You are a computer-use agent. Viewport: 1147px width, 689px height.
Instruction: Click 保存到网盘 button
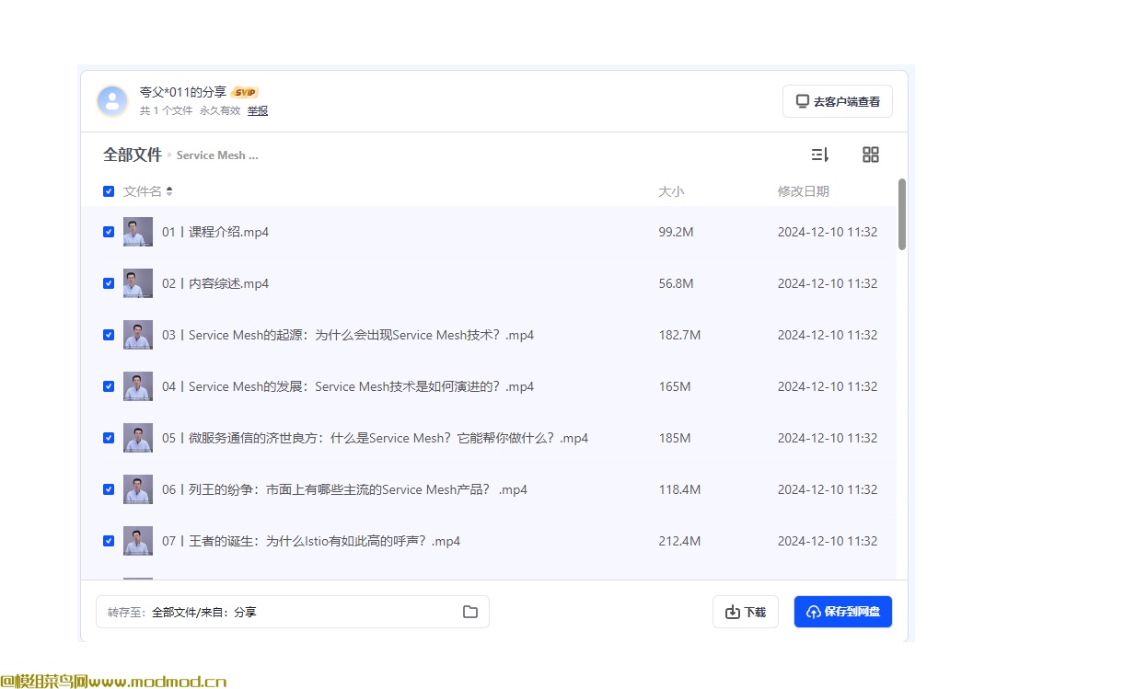coord(843,612)
